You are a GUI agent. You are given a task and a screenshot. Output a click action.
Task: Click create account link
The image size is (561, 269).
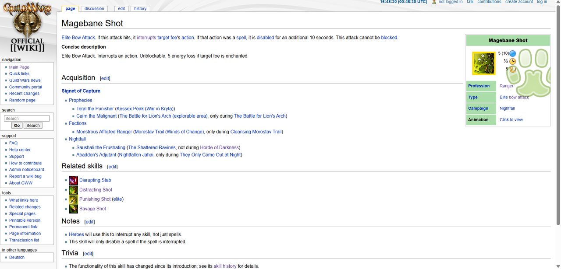click(519, 2)
